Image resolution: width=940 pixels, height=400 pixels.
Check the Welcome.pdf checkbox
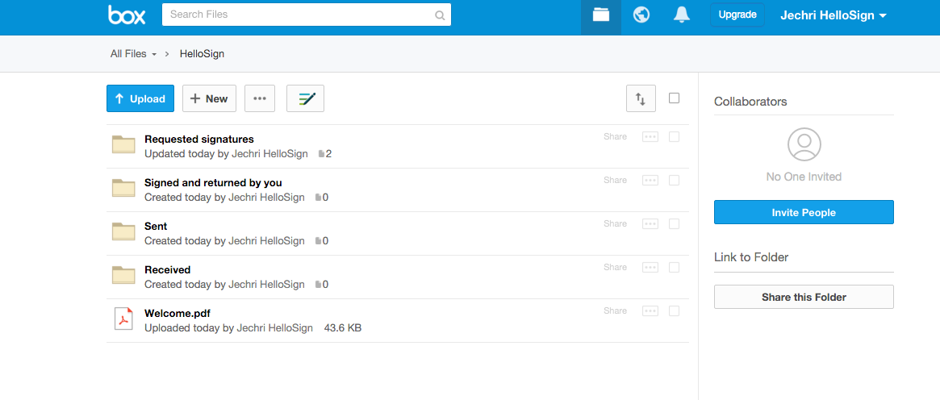pyautogui.click(x=674, y=310)
